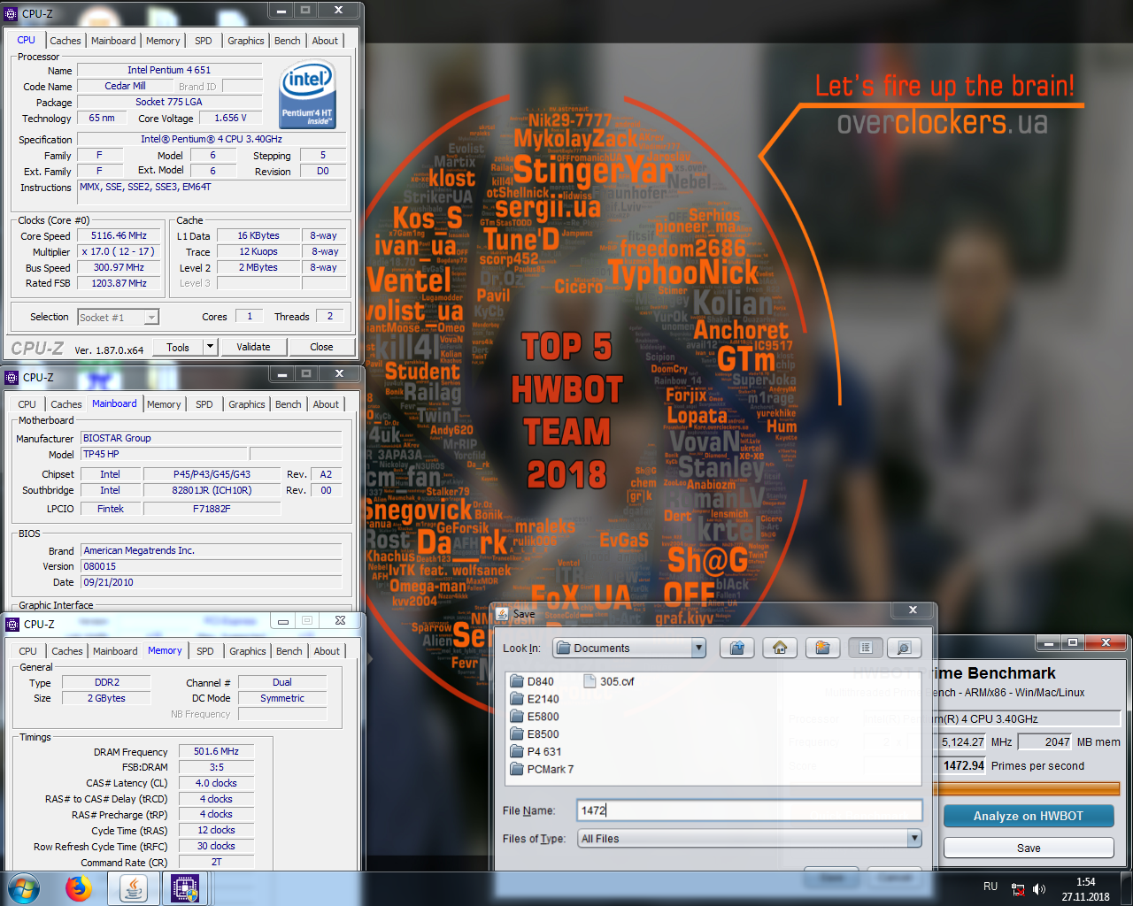Click the 1472.94 primes per second score
Screen dimensions: 1133x906
click(x=963, y=765)
